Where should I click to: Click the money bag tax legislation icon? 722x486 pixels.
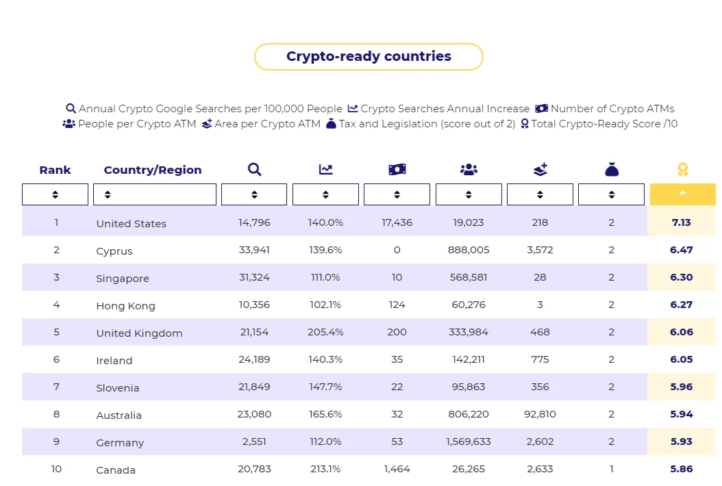tap(612, 170)
